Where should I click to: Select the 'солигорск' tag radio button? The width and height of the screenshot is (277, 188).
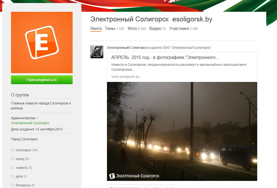click(12, 150)
